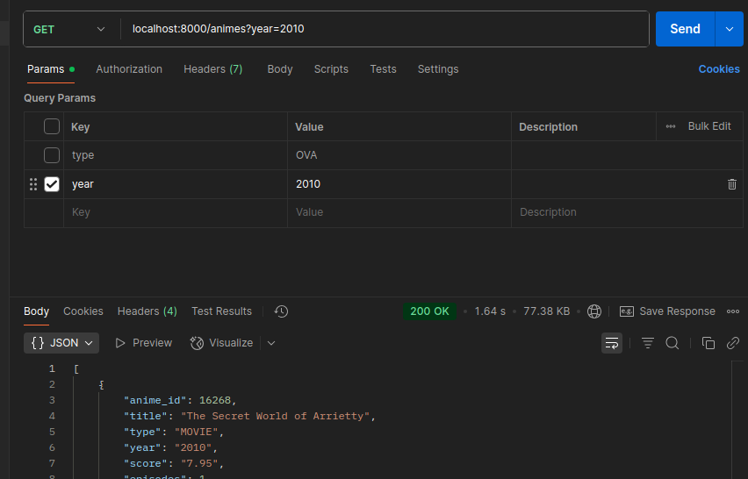Open the query params column options ellipsis

coord(670,126)
